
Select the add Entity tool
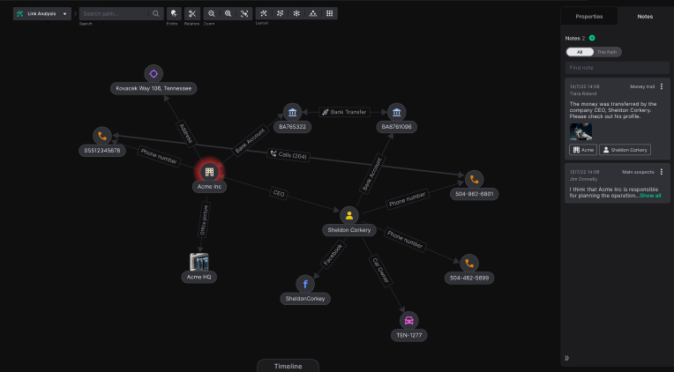coord(174,14)
